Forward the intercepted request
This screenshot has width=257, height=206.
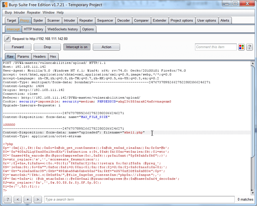[x=18, y=47]
